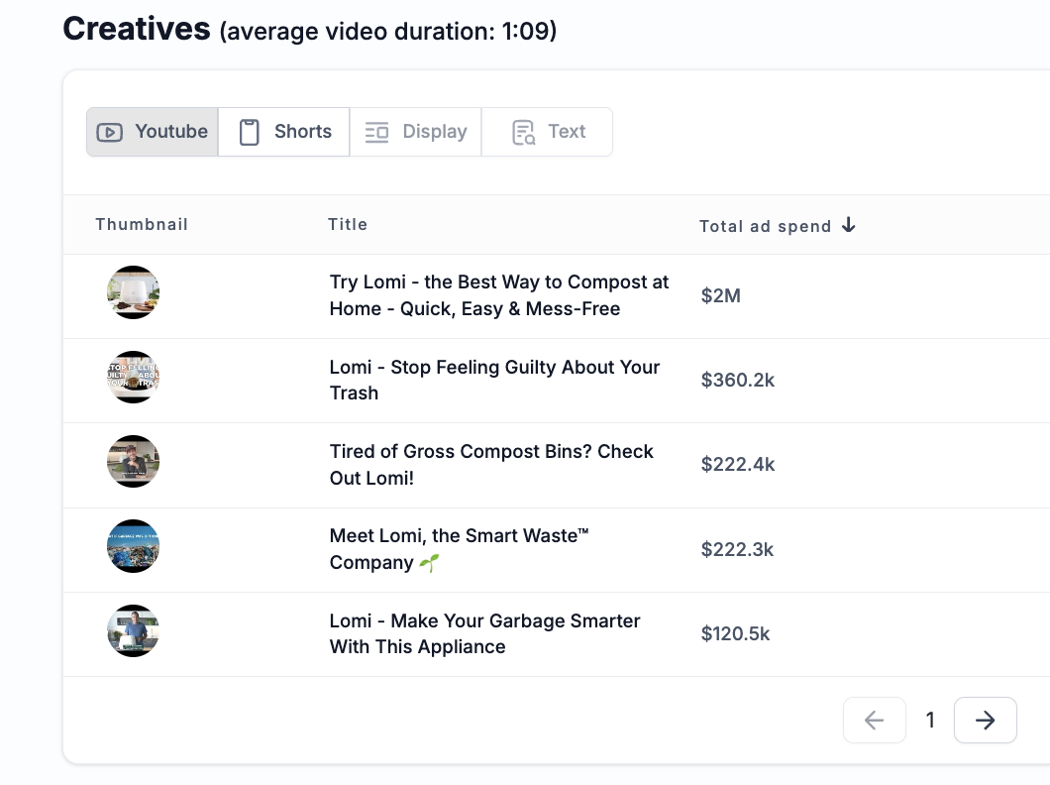Open the Display tab
The height and width of the screenshot is (785, 1050).
click(415, 132)
